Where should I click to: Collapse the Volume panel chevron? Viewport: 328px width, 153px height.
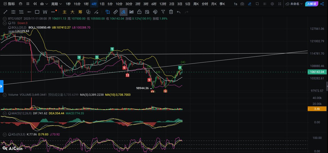pyautogui.click(x=4, y=95)
